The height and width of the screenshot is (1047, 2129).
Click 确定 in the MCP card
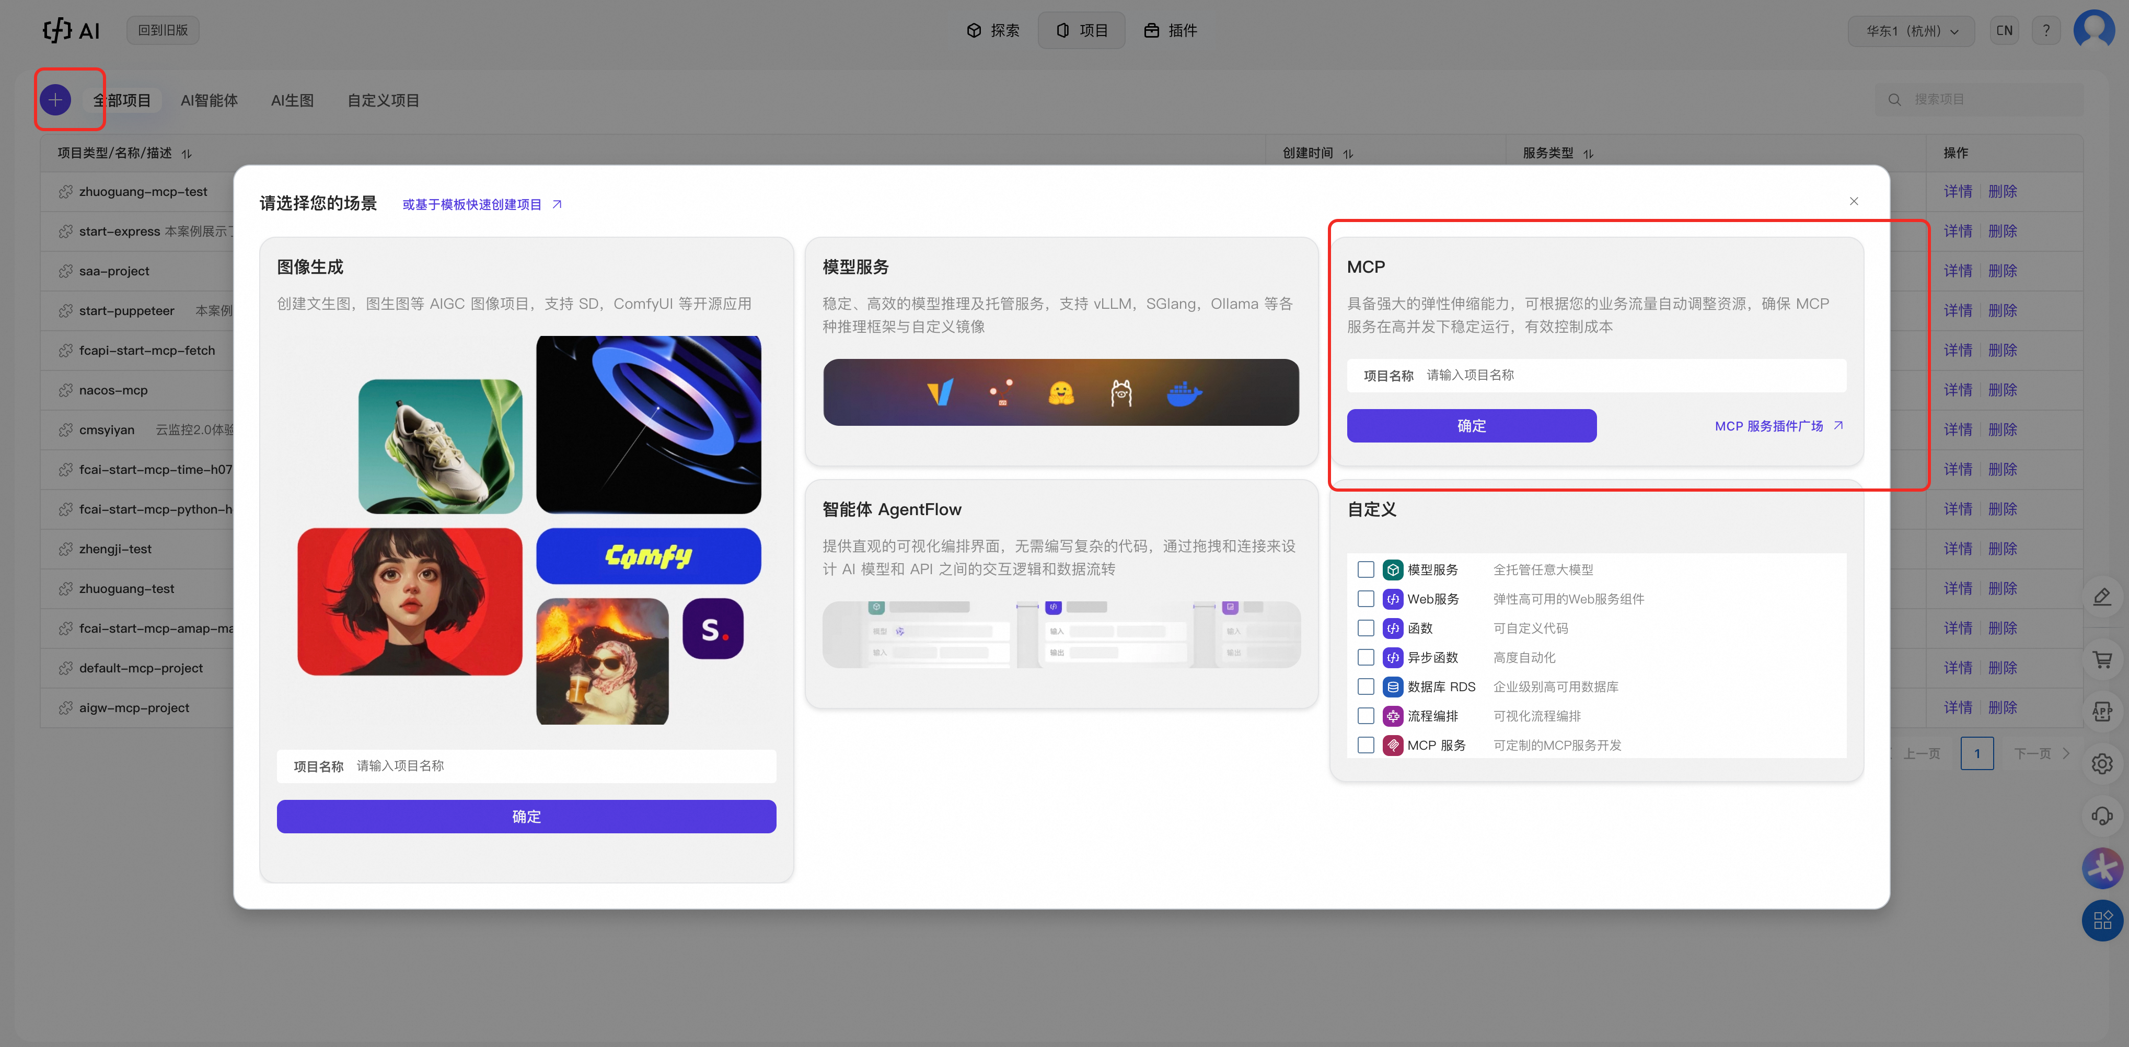(x=1471, y=426)
